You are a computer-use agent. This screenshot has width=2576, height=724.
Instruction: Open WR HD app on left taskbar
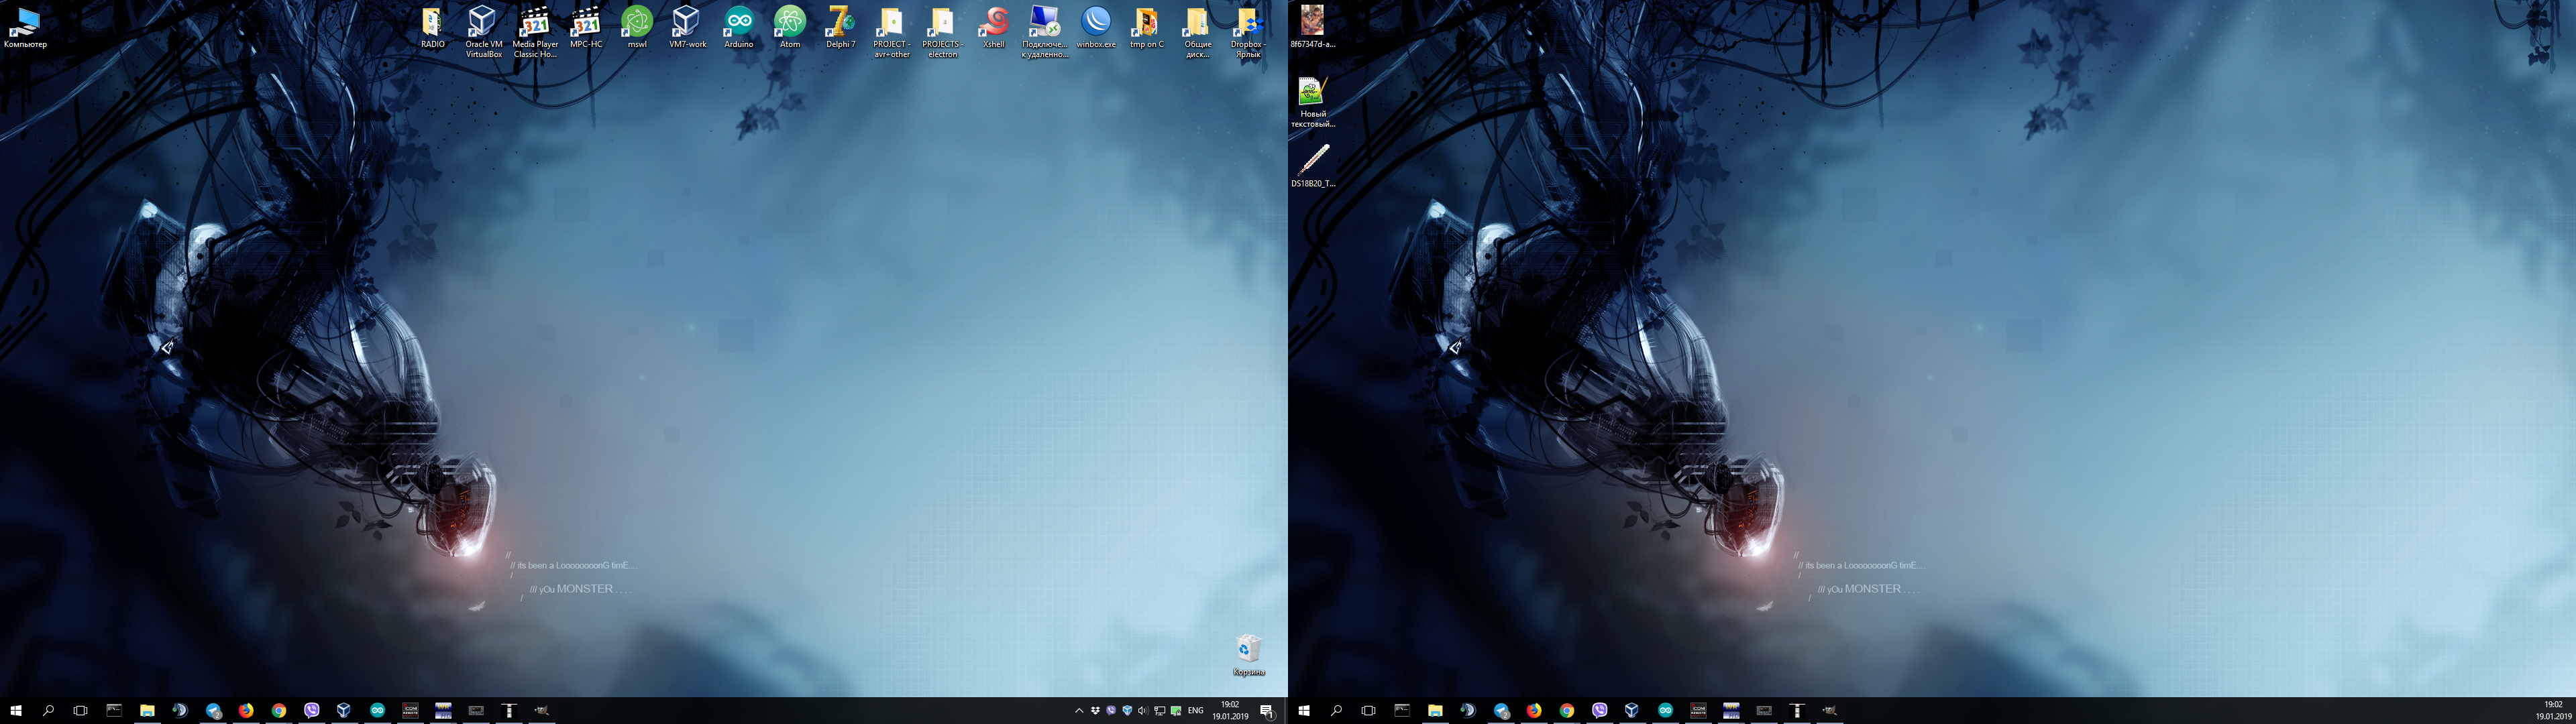pos(443,710)
